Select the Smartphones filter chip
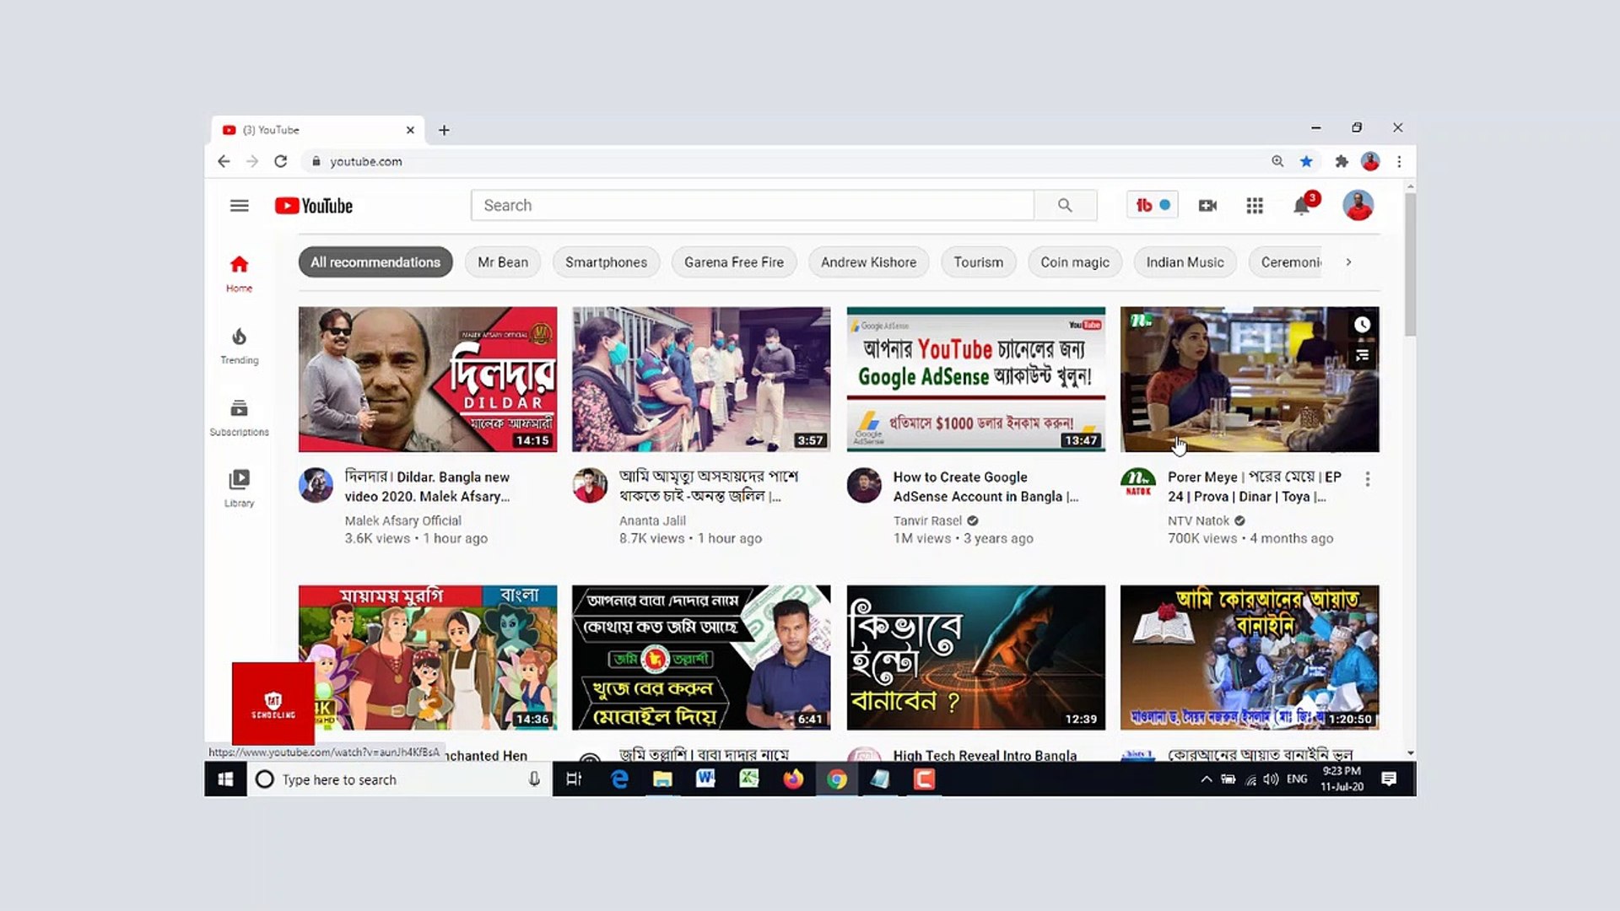 coord(605,262)
